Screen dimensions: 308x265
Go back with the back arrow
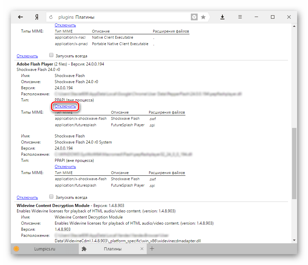[20, 17]
